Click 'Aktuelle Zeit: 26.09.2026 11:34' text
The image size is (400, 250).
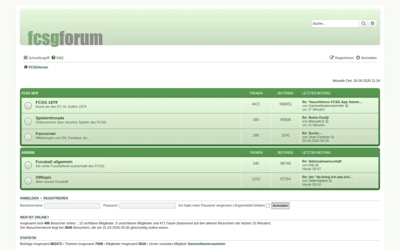(x=356, y=80)
